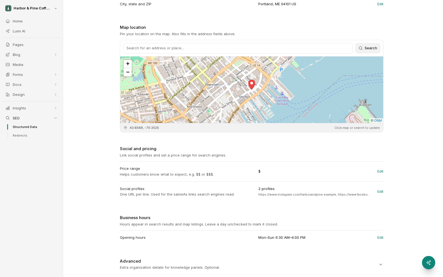The image size is (443, 277).
Task: Click the social profile URLs text
Action: click(314, 194)
